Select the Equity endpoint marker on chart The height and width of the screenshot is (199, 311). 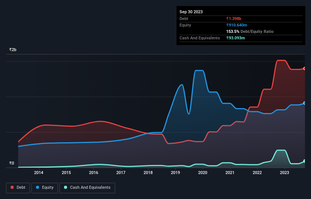[305, 103]
